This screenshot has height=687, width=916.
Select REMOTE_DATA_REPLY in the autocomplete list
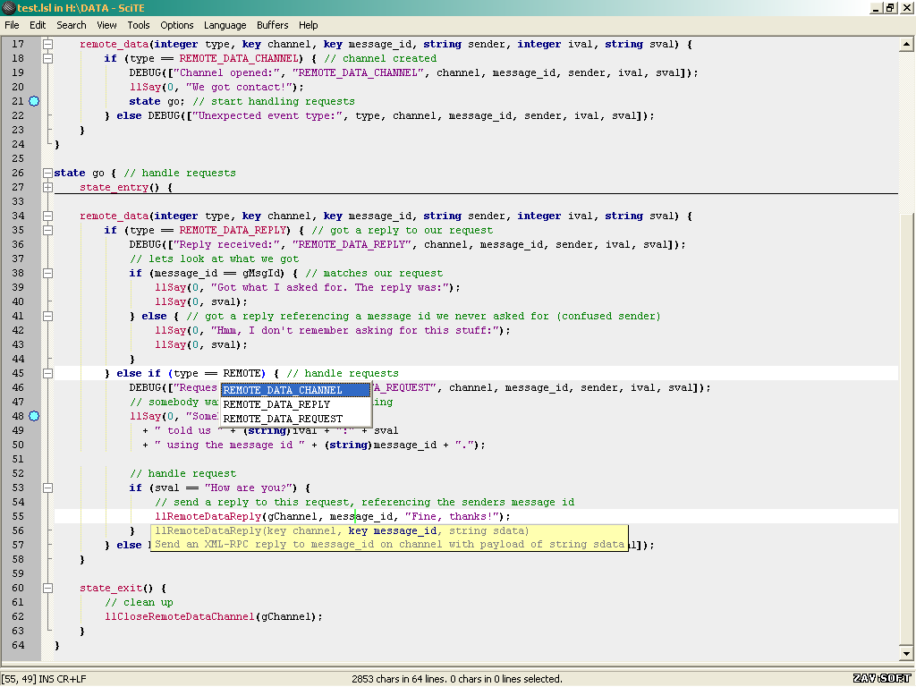(x=295, y=404)
